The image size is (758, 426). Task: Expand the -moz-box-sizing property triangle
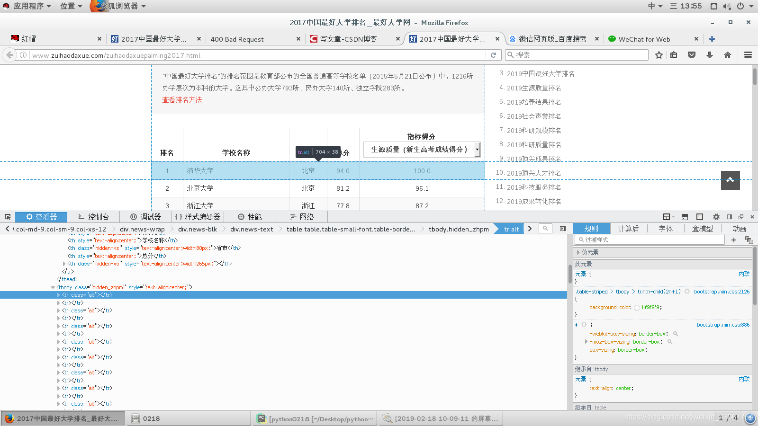tap(586, 342)
